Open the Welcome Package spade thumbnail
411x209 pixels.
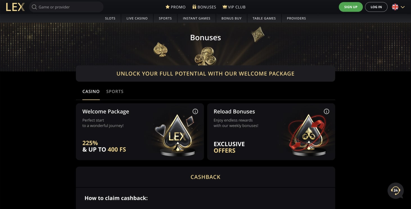177,135
